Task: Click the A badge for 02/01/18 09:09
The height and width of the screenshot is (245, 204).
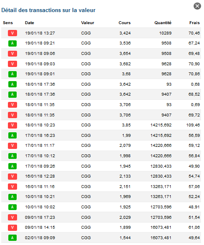Action: tap(12, 238)
